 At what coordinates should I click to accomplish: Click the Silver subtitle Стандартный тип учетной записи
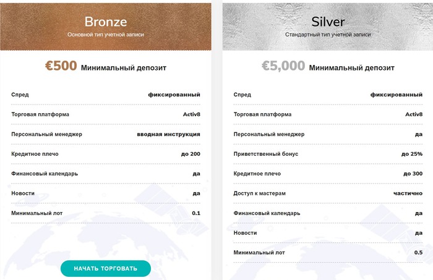(328, 35)
